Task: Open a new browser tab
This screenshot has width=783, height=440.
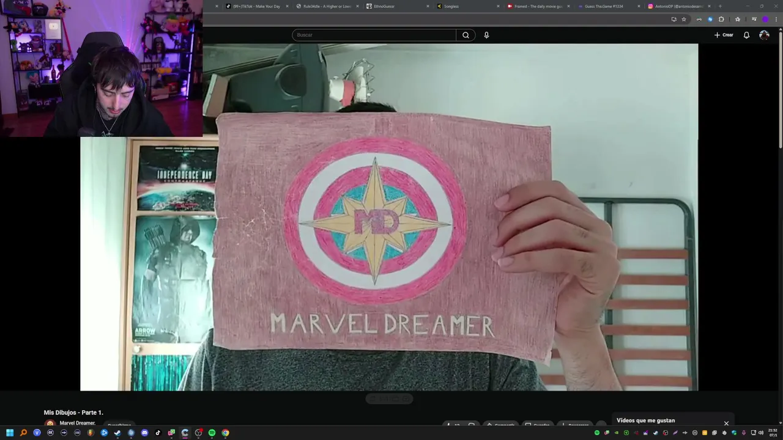Action: [720, 6]
